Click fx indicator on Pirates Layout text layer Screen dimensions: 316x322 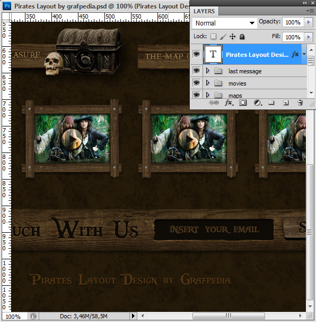[295, 54]
